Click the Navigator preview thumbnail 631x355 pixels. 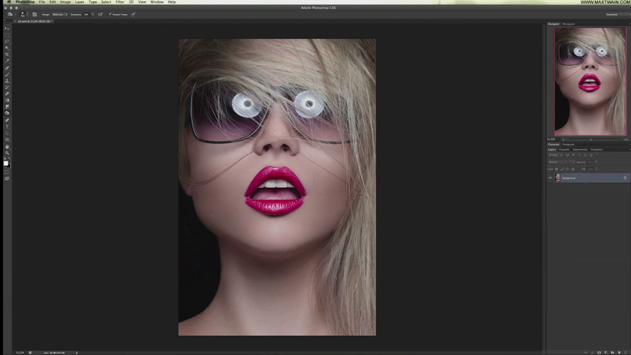click(x=590, y=82)
